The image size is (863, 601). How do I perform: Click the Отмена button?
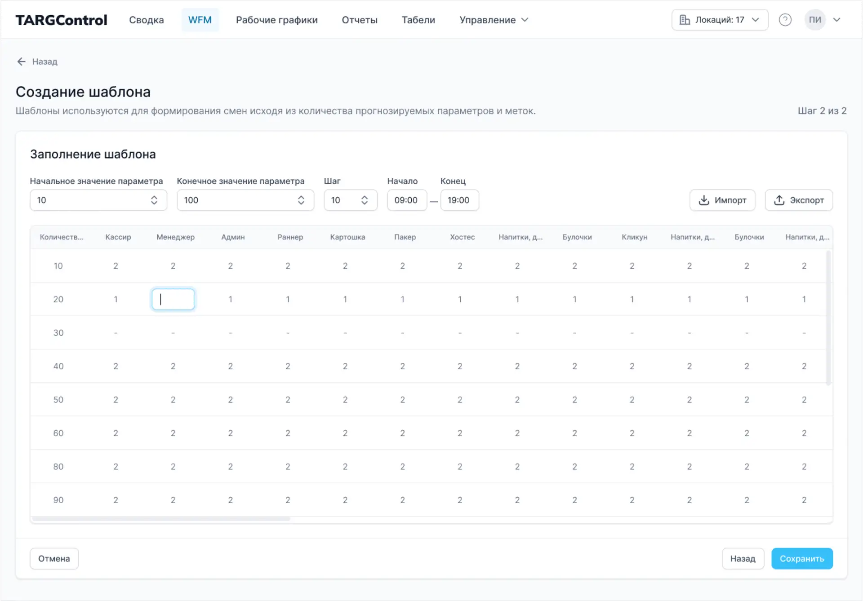click(x=54, y=558)
